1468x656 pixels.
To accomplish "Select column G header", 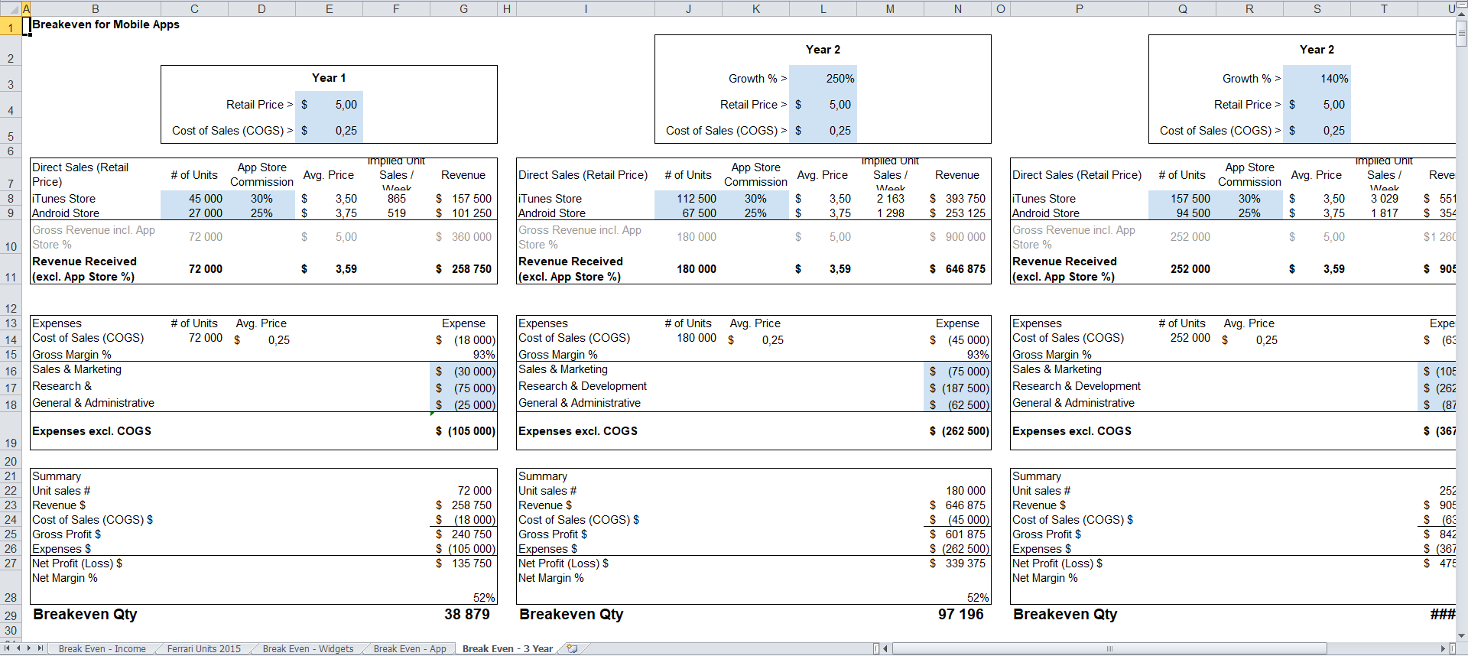I will point(463,8).
